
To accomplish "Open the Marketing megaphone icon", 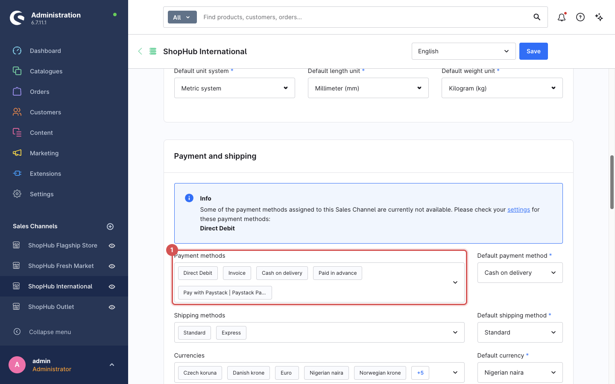I will (17, 153).
